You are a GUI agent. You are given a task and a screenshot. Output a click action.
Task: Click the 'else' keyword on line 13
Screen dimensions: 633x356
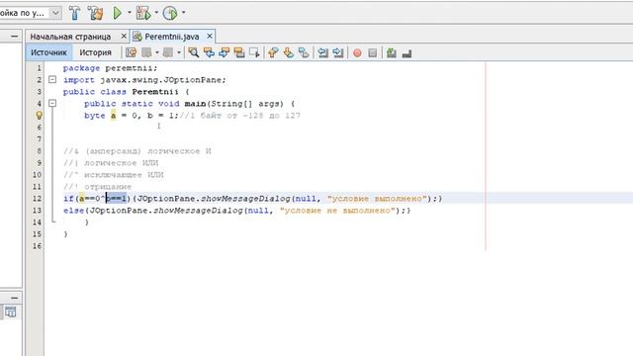[x=73, y=211]
